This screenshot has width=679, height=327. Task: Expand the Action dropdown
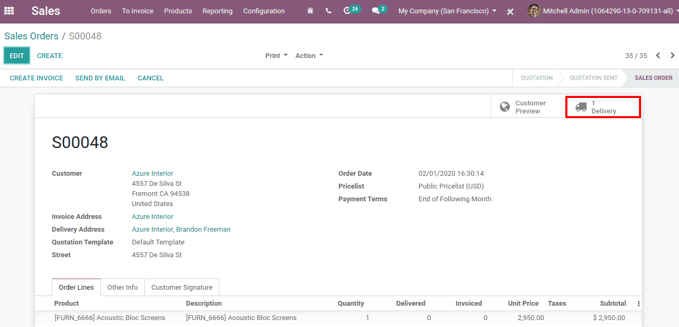(x=309, y=55)
